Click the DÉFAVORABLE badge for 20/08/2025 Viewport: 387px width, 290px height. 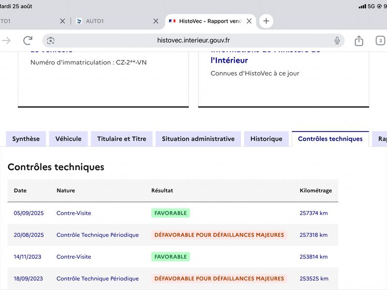219,235
